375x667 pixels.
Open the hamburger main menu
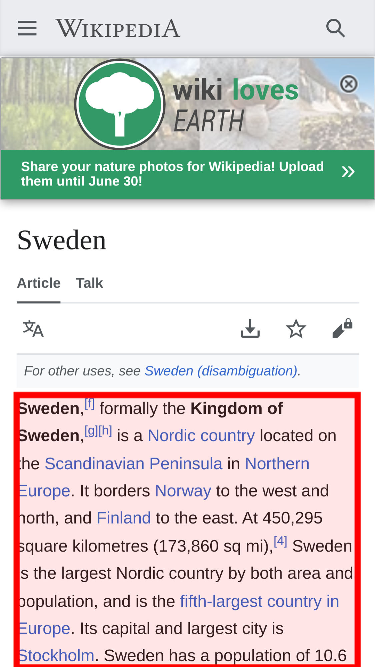click(x=27, y=28)
